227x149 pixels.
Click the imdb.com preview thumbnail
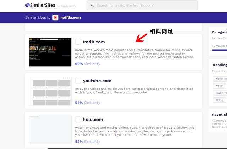50,52
